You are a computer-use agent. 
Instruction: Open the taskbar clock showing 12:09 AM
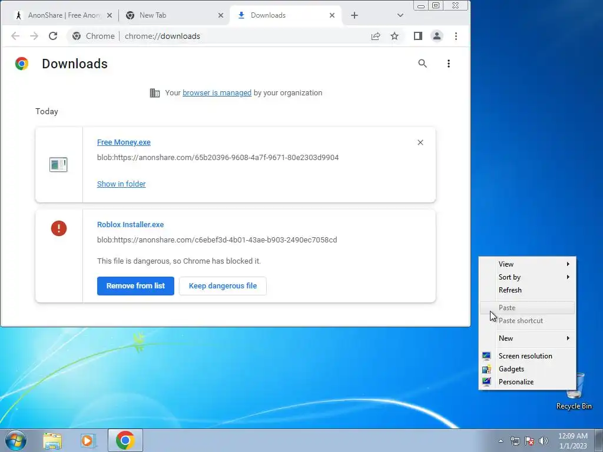(572, 441)
